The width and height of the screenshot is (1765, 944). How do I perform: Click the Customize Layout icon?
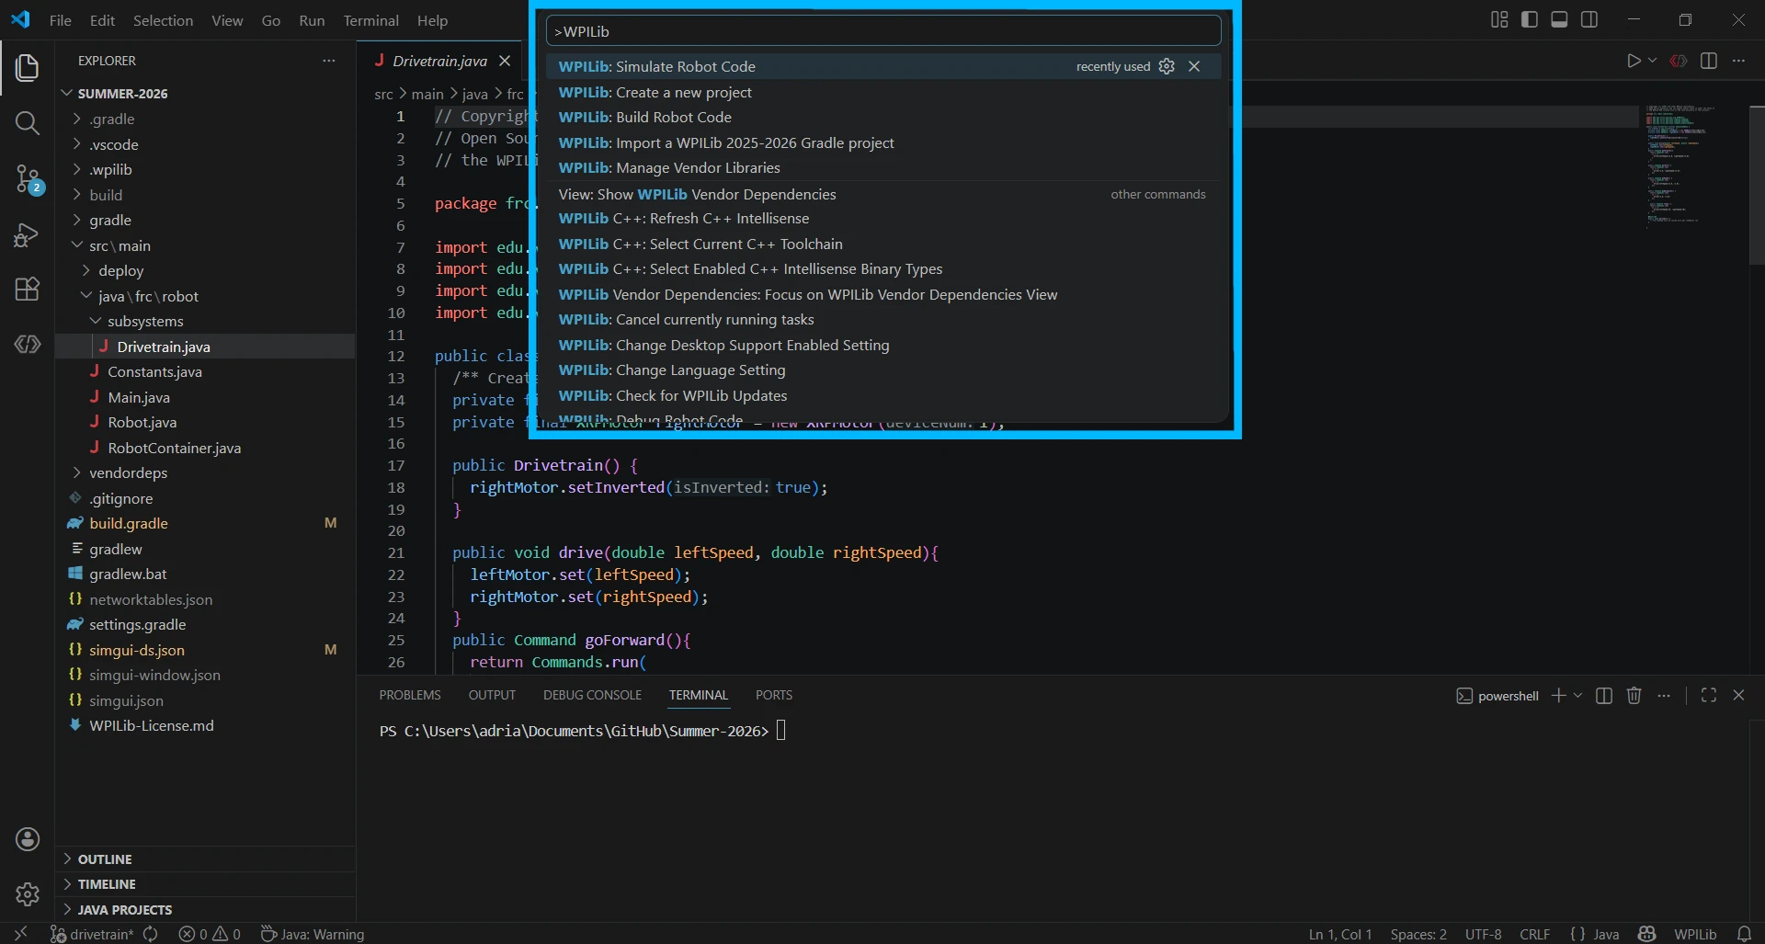[x=1499, y=19]
